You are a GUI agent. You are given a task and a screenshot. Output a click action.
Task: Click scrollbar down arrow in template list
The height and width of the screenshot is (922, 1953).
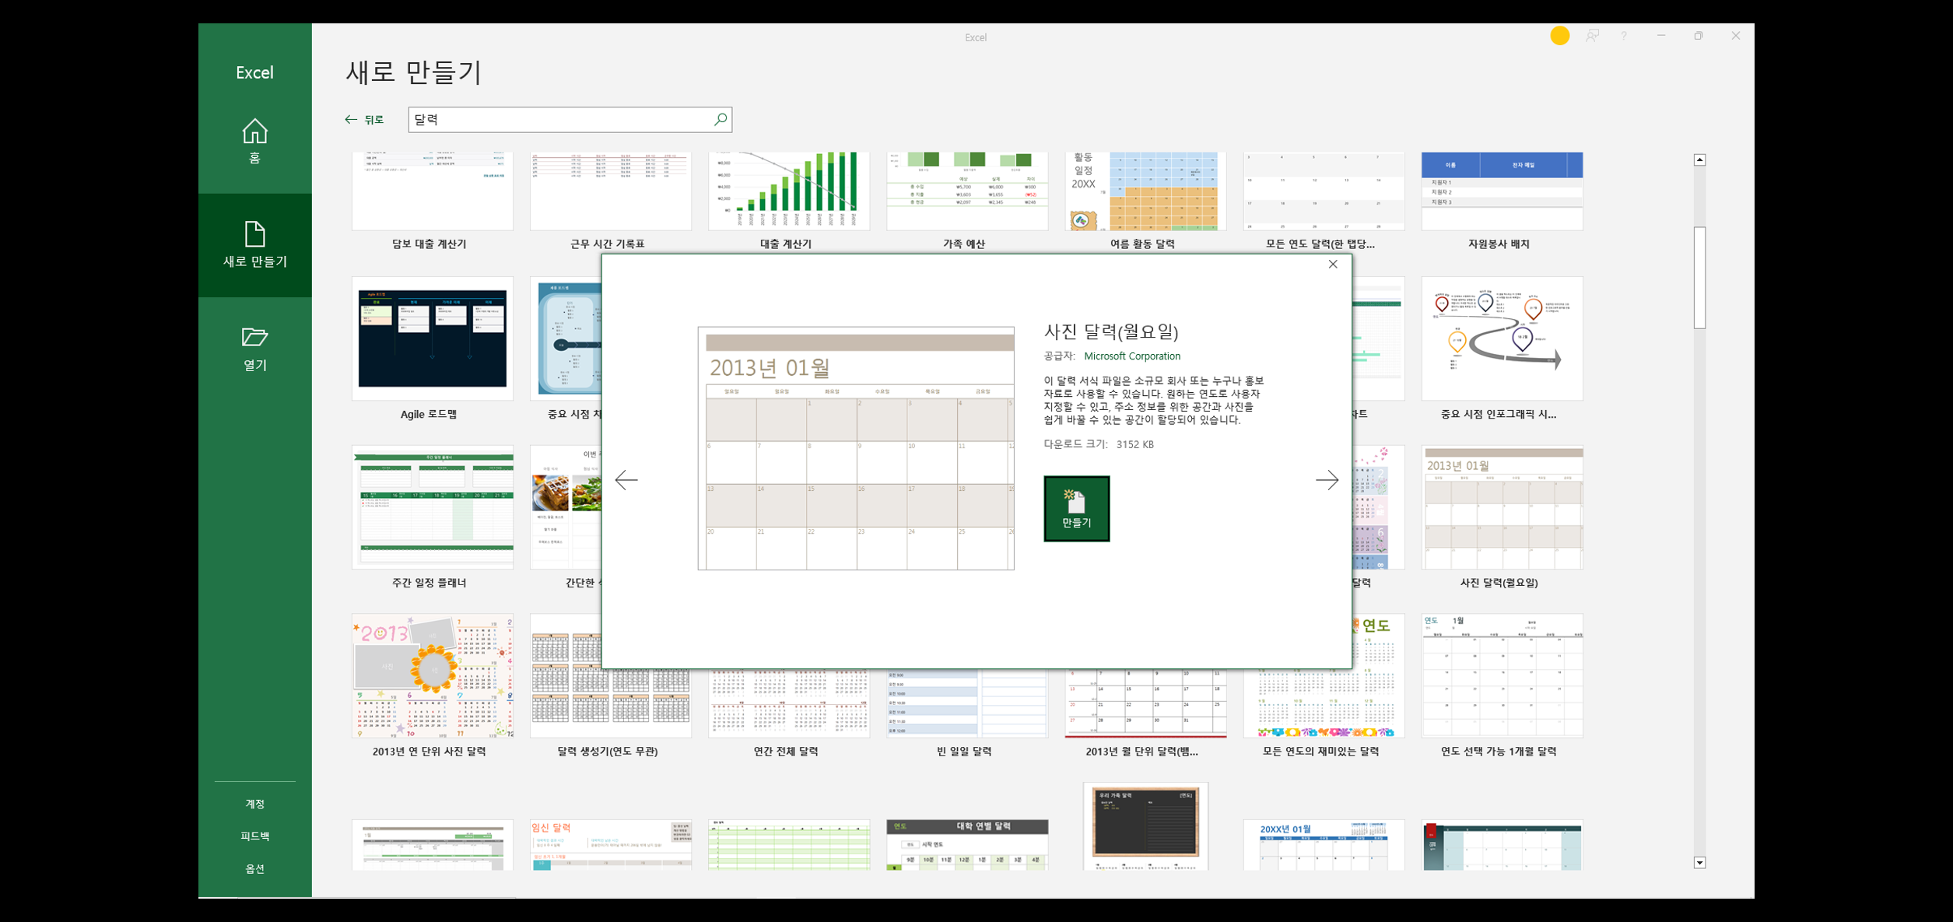click(1699, 862)
